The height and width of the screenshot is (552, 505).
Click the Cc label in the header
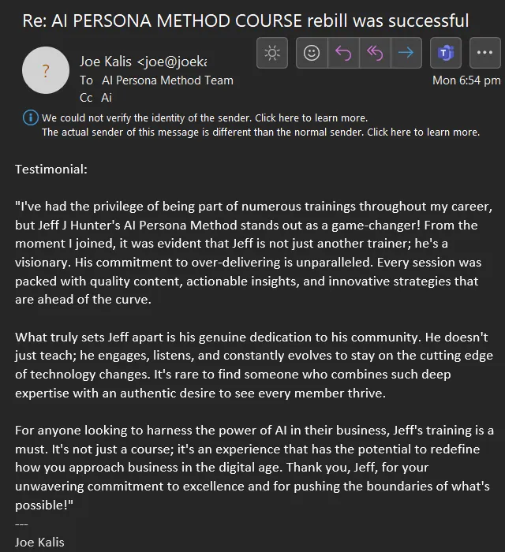[x=87, y=98]
